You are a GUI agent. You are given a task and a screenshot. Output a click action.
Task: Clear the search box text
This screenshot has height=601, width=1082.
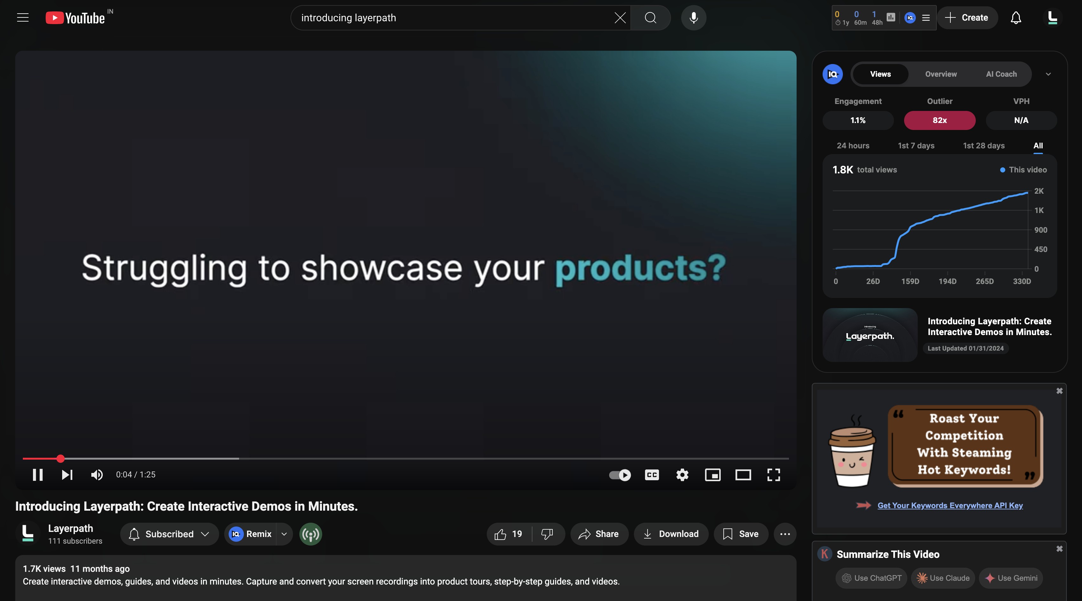tap(620, 18)
